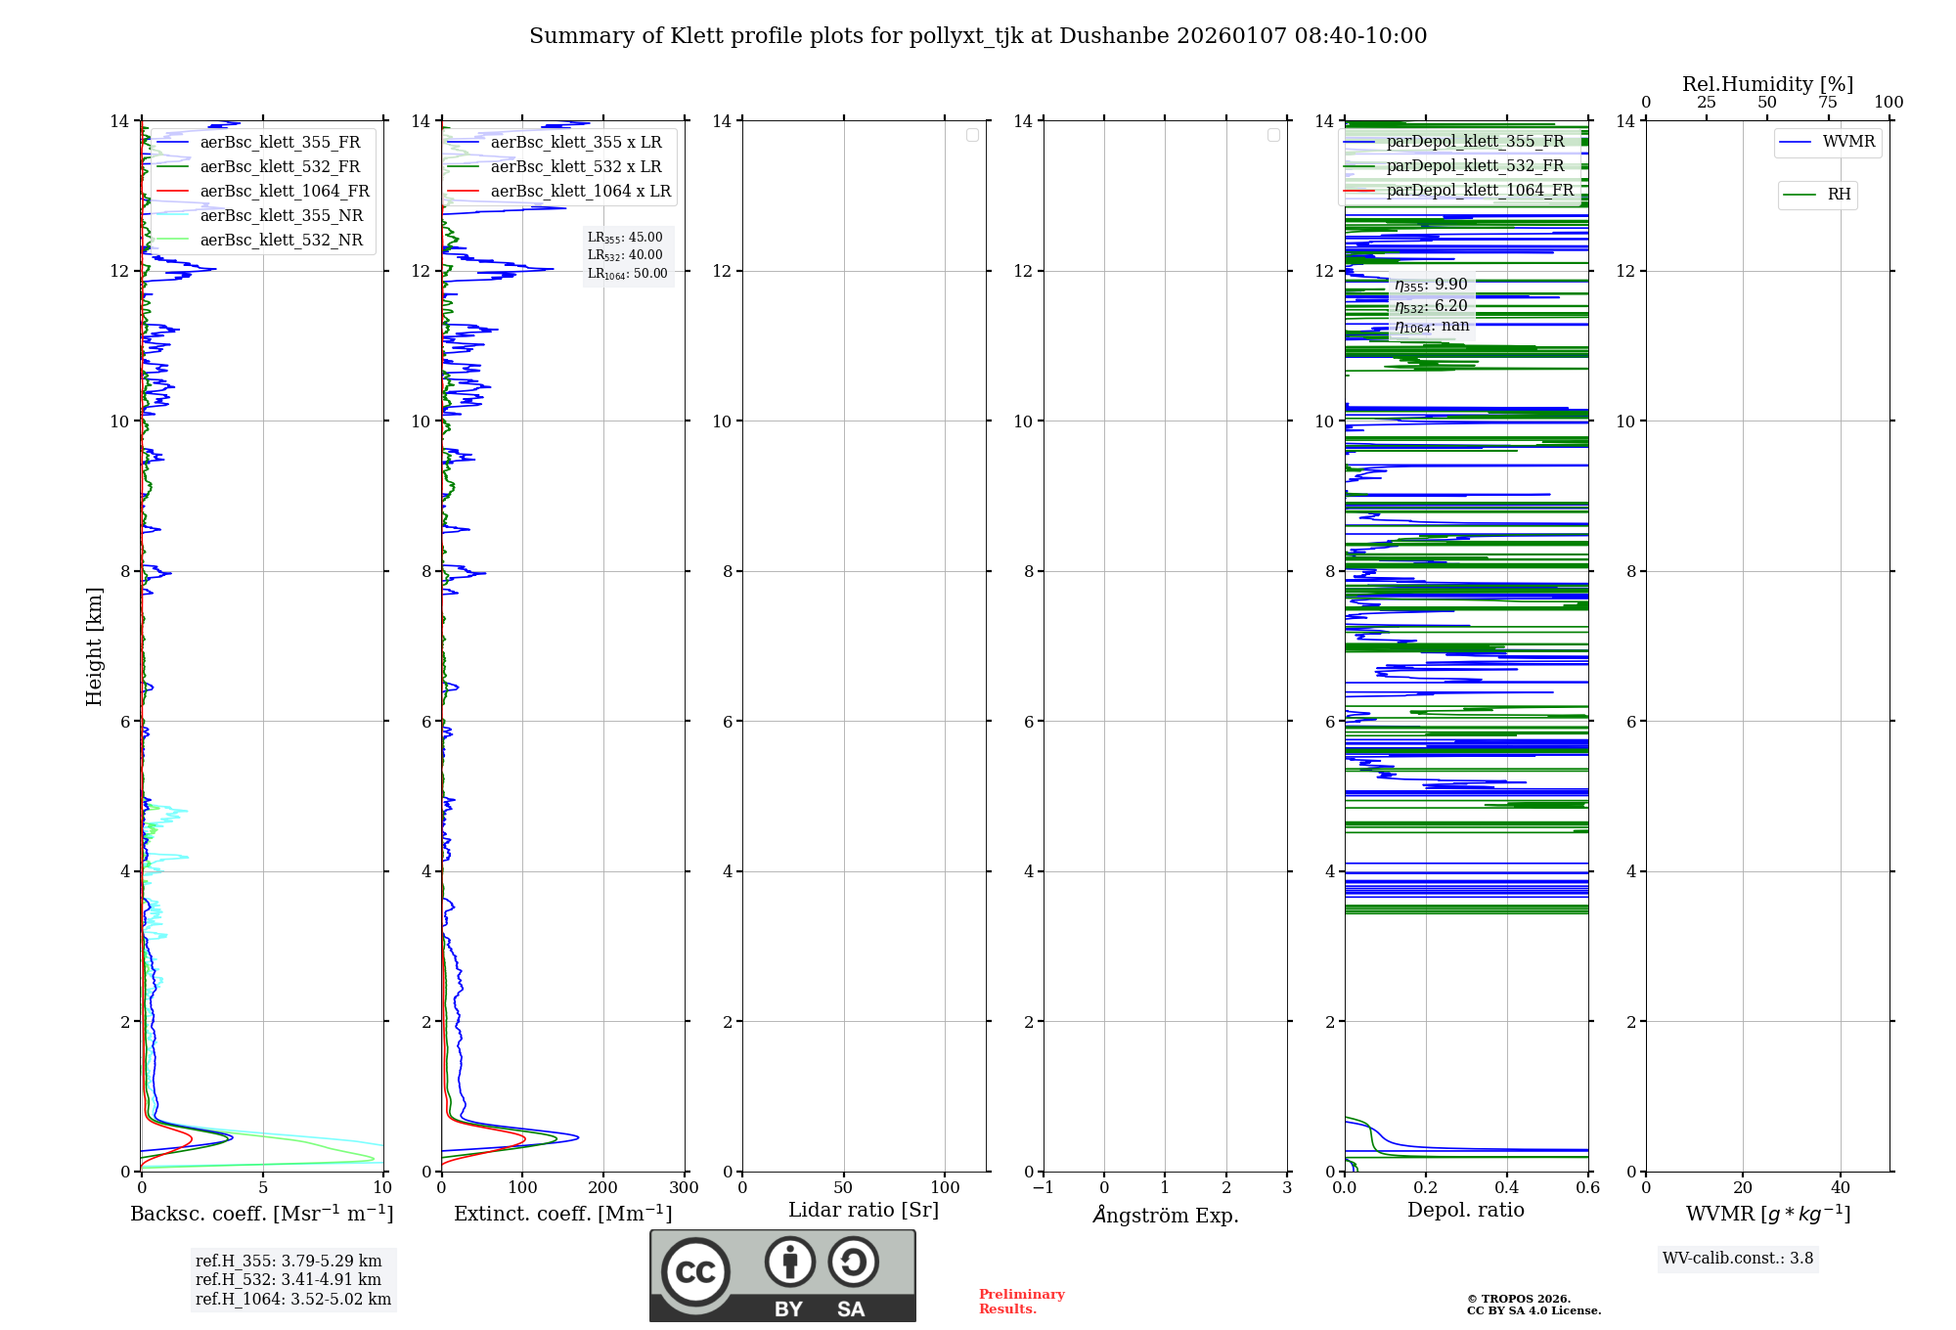Click the plot title mentioning Dushanbe
Image resolution: width=1956 pixels, height=1330 pixels.
coord(977,36)
